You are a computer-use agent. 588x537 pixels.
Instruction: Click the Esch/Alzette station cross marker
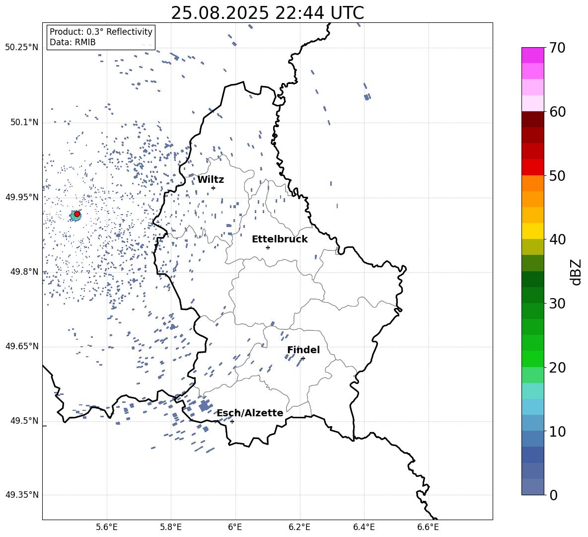click(x=232, y=421)
